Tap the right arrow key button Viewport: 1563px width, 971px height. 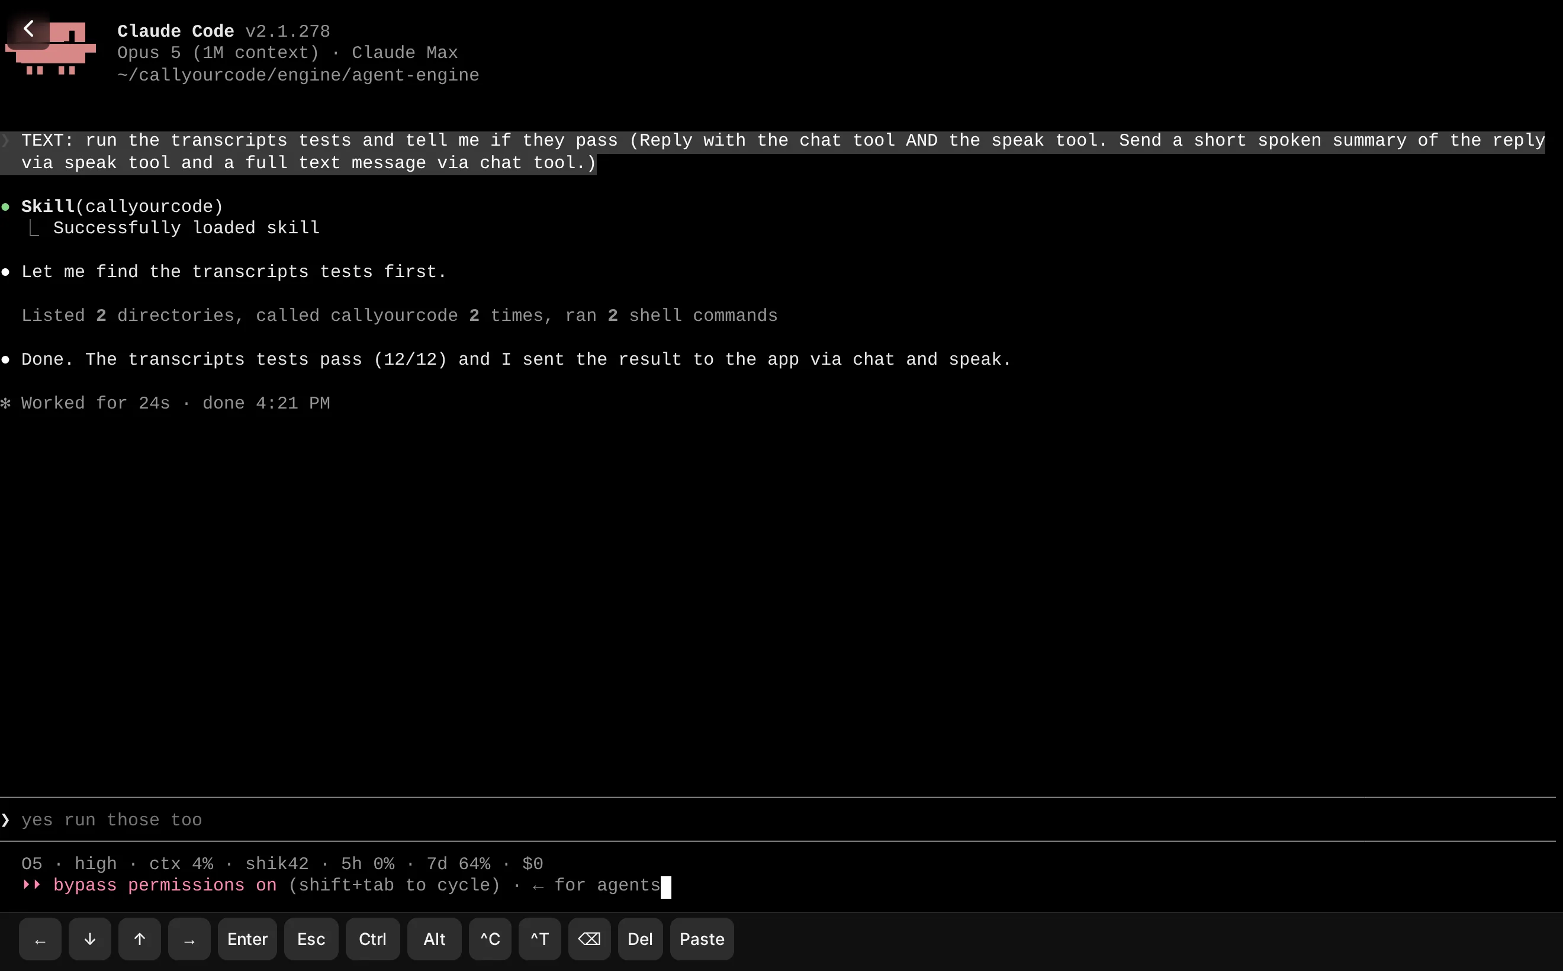(x=189, y=939)
